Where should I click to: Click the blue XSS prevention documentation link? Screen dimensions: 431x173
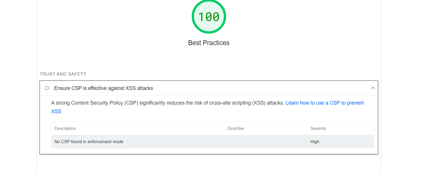(x=325, y=103)
